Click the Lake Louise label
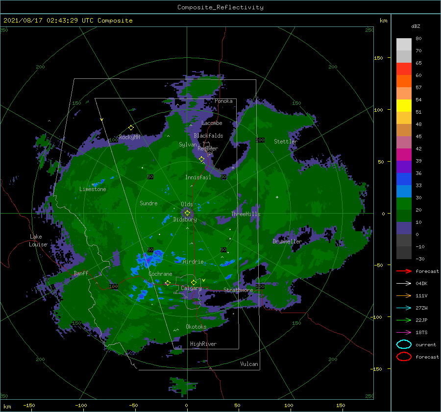The image size is (441, 412). 38,241
